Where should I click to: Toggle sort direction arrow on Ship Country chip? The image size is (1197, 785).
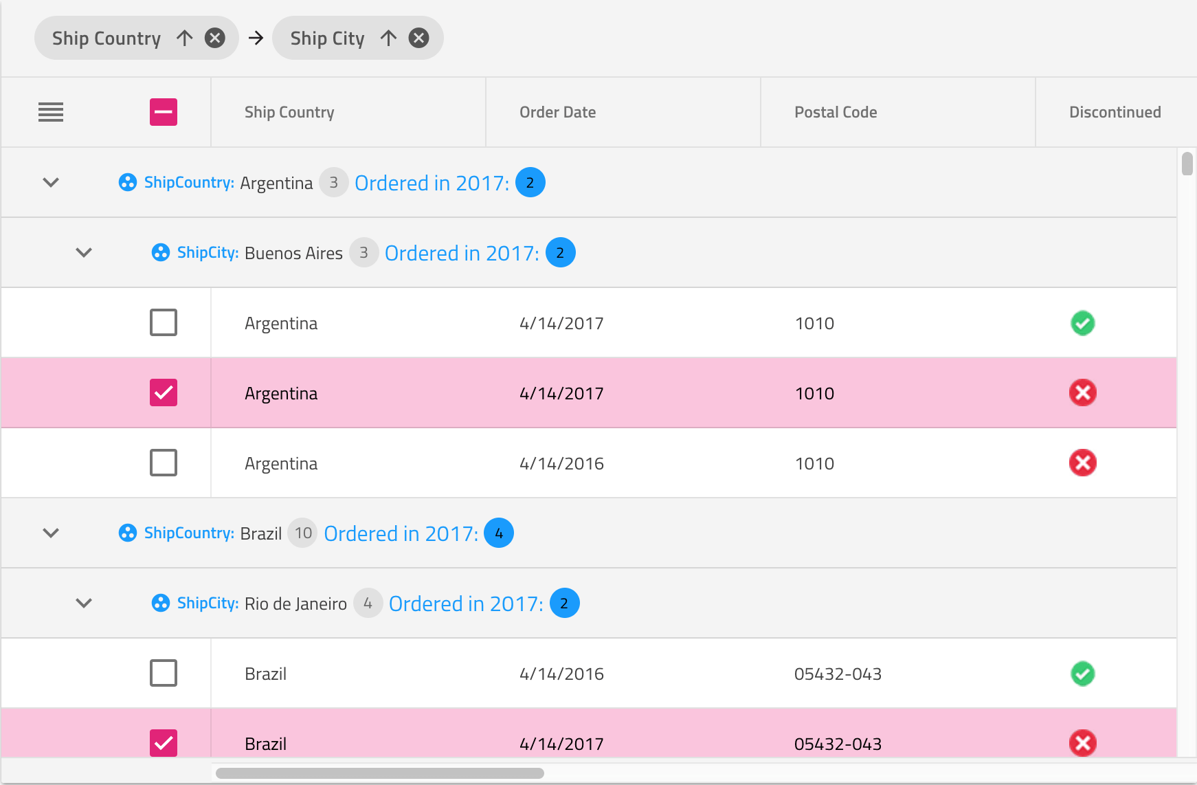click(184, 38)
